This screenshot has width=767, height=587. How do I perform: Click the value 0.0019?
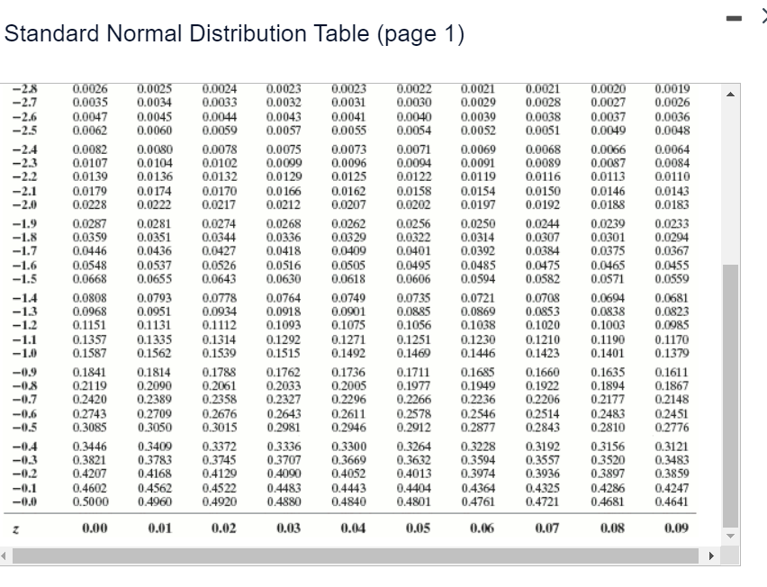[672, 89]
